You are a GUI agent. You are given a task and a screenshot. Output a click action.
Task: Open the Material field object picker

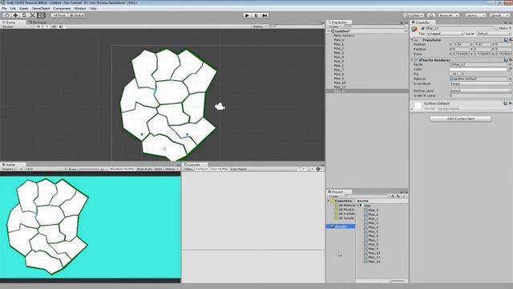point(510,79)
